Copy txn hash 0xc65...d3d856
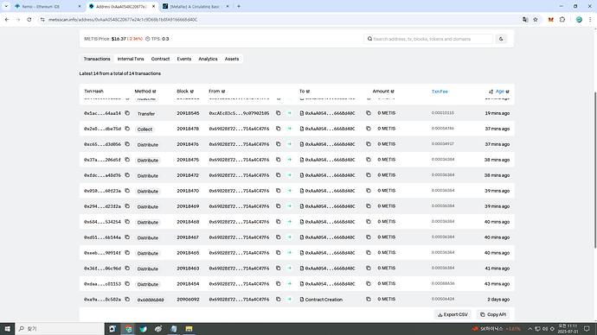The width and height of the screenshot is (597, 335). [127, 144]
